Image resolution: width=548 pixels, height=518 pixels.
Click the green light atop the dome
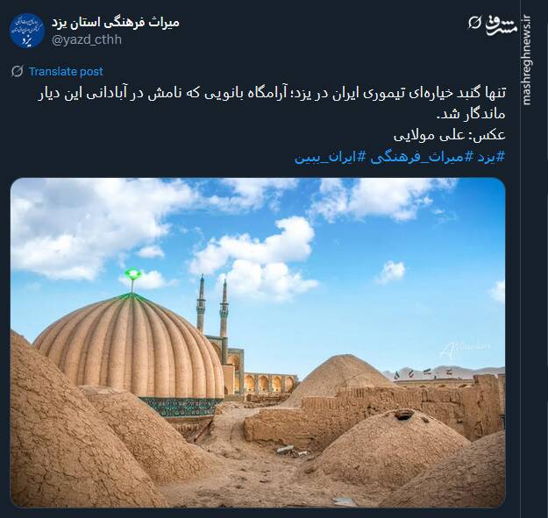point(132,273)
